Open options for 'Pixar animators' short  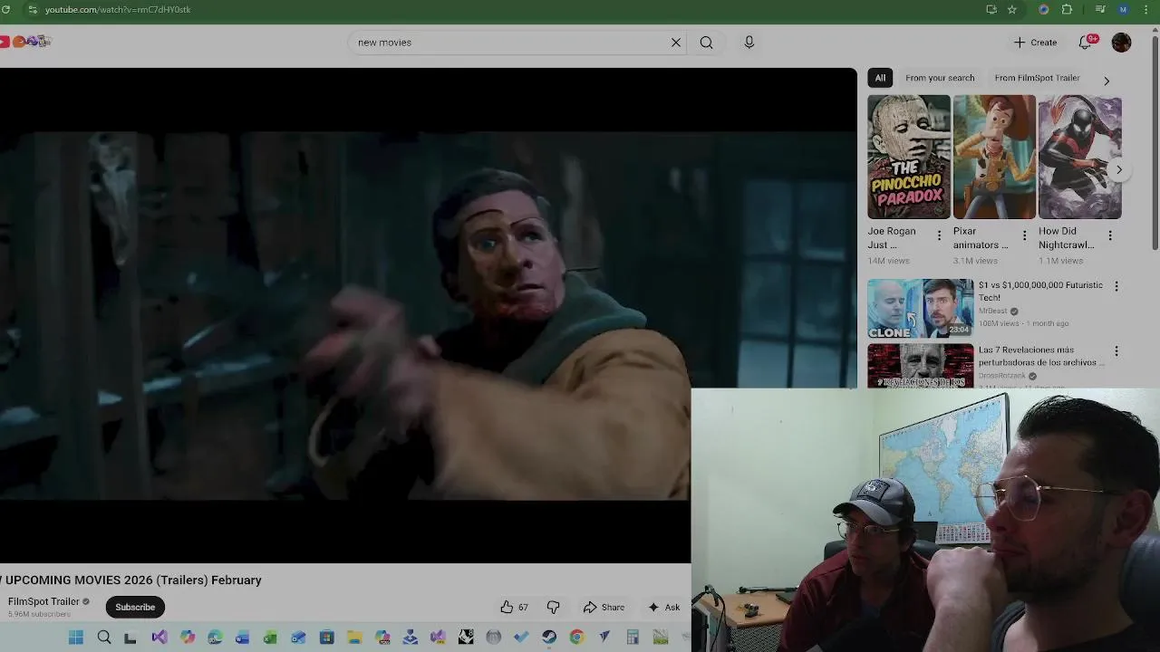[1025, 235]
